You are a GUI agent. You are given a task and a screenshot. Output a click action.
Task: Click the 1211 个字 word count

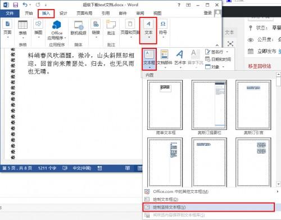pyautogui.click(x=47, y=168)
